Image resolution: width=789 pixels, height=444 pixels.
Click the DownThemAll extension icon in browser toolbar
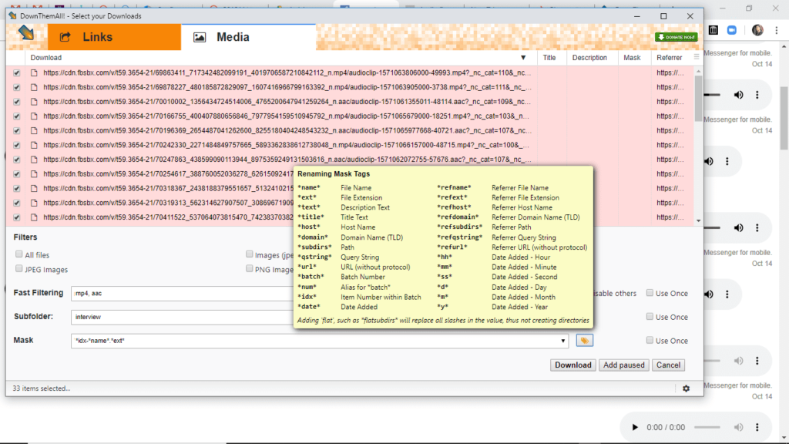[713, 29]
